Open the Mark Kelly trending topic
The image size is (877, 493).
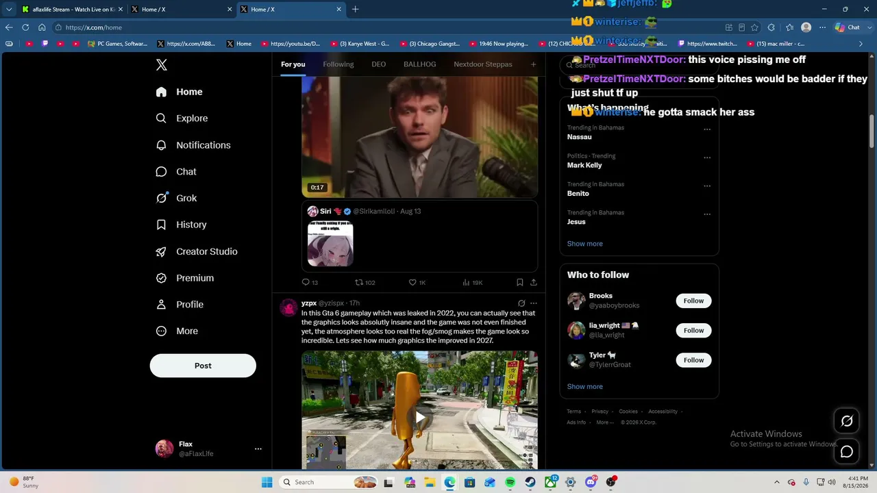tap(584, 165)
